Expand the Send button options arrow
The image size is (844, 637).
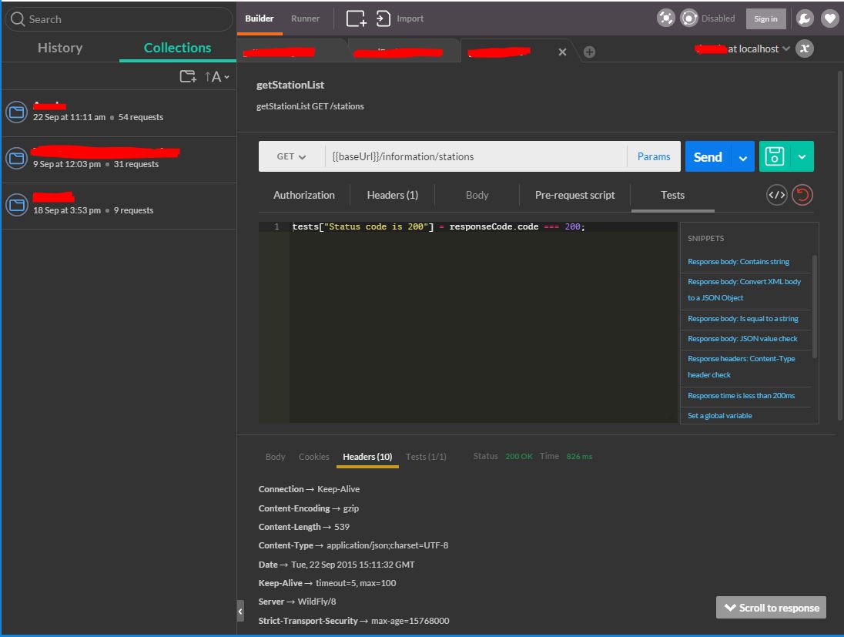pyautogui.click(x=742, y=156)
